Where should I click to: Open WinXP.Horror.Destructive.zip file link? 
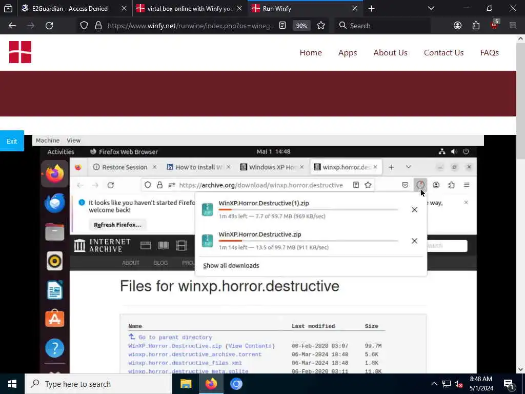[x=175, y=346]
